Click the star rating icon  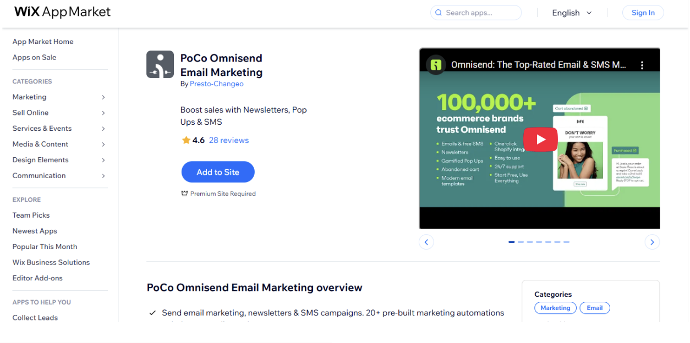click(x=185, y=140)
